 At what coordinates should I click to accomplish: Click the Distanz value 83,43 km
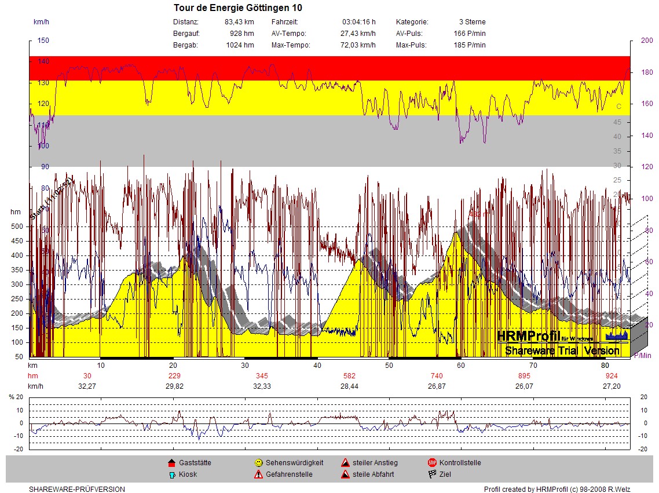(239, 22)
